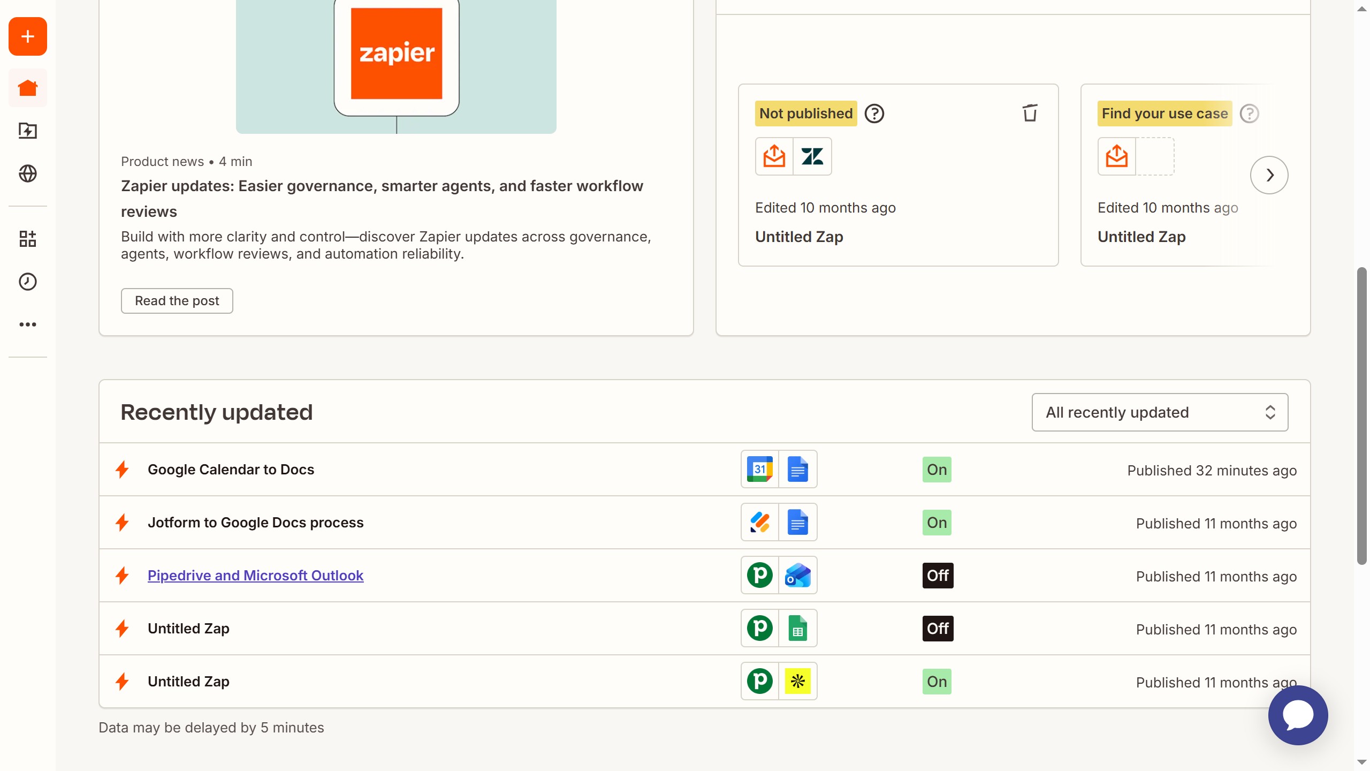Open Untitled Zap in Not published card
The height and width of the screenshot is (771, 1370).
click(x=799, y=237)
